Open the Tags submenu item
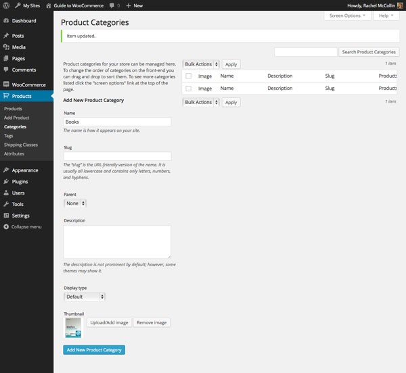 (9, 136)
